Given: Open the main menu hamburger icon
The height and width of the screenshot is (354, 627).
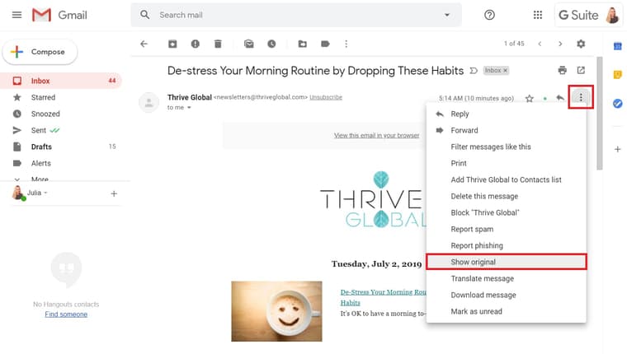Looking at the screenshot, I should (16, 15).
